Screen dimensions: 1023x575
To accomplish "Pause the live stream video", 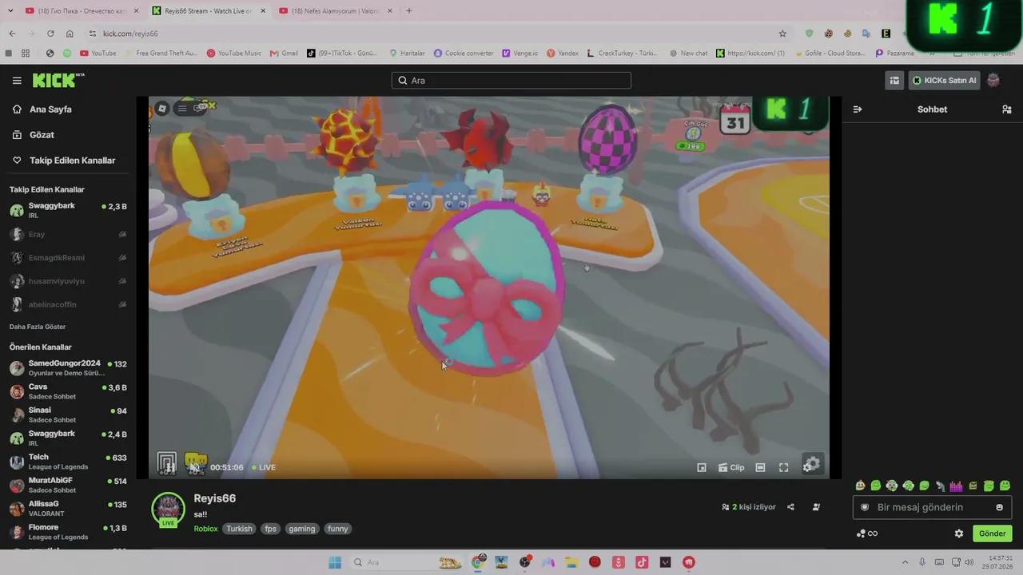I will click(169, 467).
